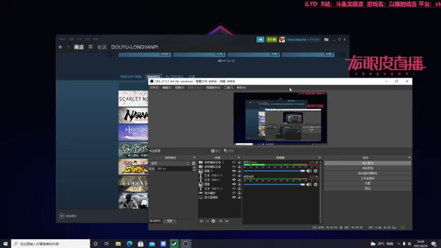This screenshot has width=441, height=248.
Task: Open the 场景集合(S) menu in OBS
Action: click(x=213, y=87)
